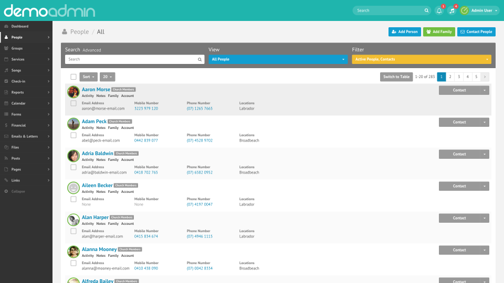Click the search magnifier in top bar
The width and height of the screenshot is (504, 283).
point(426,10)
